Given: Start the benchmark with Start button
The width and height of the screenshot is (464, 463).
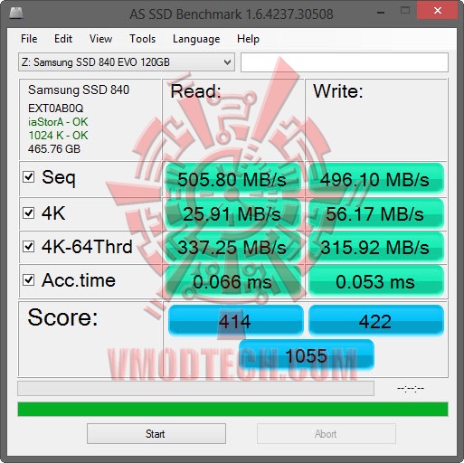Looking at the screenshot, I should (x=156, y=434).
